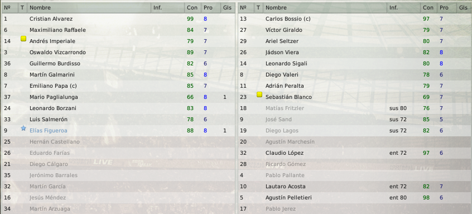Select Oswaldo Vizcarrondo player row
Viewport: 472px width, 214px height.
click(118, 52)
